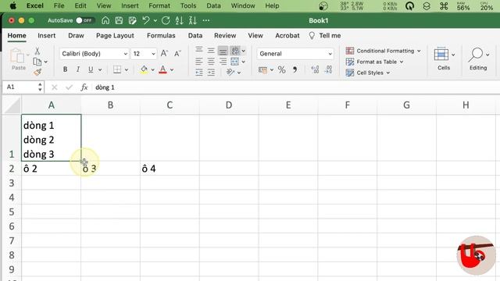
Task: Apply cell borders icon
Action: (x=117, y=69)
